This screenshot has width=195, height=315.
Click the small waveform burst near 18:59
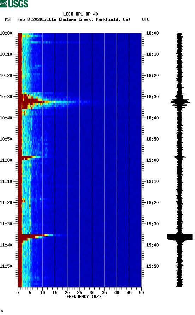[180, 157]
